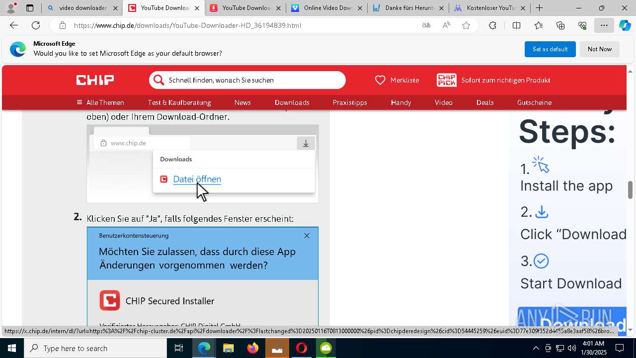Open the Edge profile icon
Viewport: 636px width, 358px height.
tap(11, 8)
